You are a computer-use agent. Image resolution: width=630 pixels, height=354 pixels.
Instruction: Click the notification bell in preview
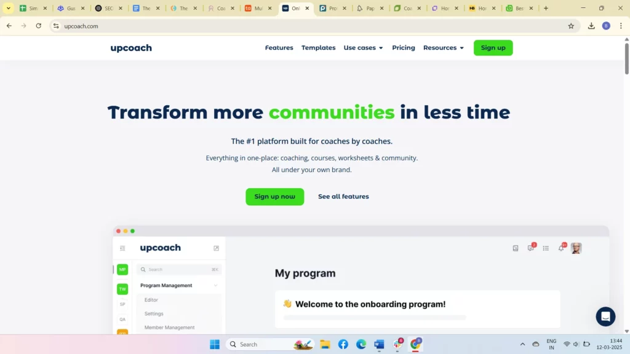tap(561, 248)
